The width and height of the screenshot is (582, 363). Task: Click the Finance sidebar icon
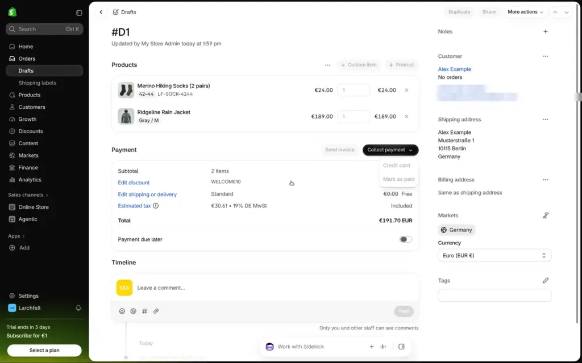[13, 167]
